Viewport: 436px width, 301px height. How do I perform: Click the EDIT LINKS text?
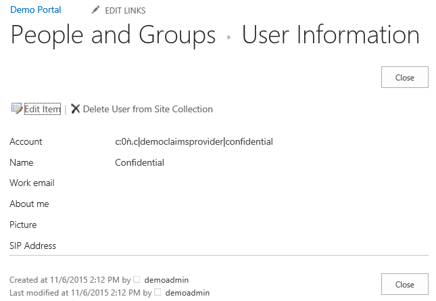tap(125, 11)
